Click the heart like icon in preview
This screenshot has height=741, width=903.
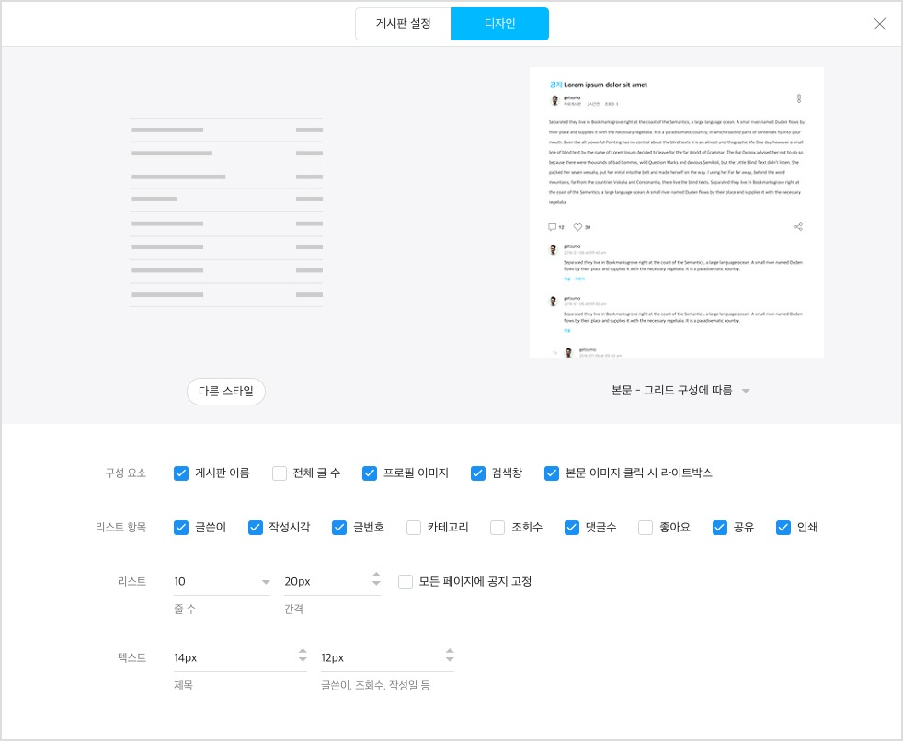point(577,227)
